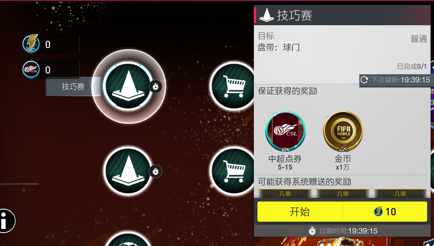Image resolution: width=434 pixels, height=246 pixels.
Task: Select the highlighted 技巧赛 cone icon
Action: pos(128,87)
